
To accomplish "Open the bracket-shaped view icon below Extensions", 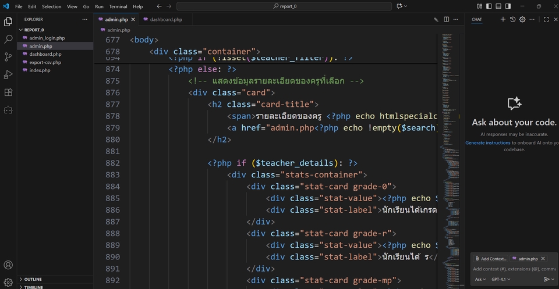I will click(x=8, y=110).
